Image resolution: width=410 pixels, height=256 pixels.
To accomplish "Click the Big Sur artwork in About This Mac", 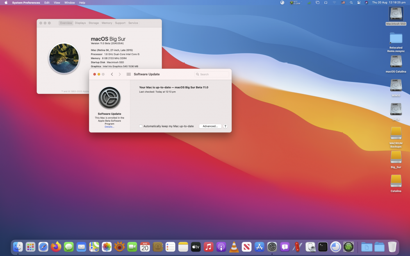I will pyautogui.click(x=64, y=58).
